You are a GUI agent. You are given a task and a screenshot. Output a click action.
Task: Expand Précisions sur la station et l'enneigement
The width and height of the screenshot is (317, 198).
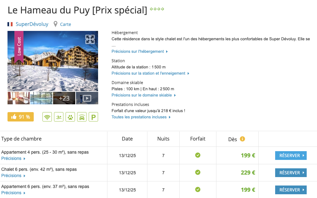(x=150, y=73)
